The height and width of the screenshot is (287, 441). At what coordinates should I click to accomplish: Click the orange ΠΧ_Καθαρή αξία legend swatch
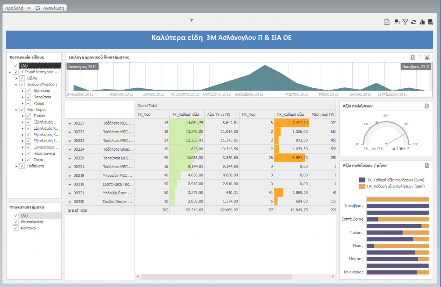(x=362, y=186)
